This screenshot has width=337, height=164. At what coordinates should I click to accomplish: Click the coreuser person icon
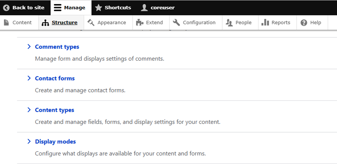144,8
